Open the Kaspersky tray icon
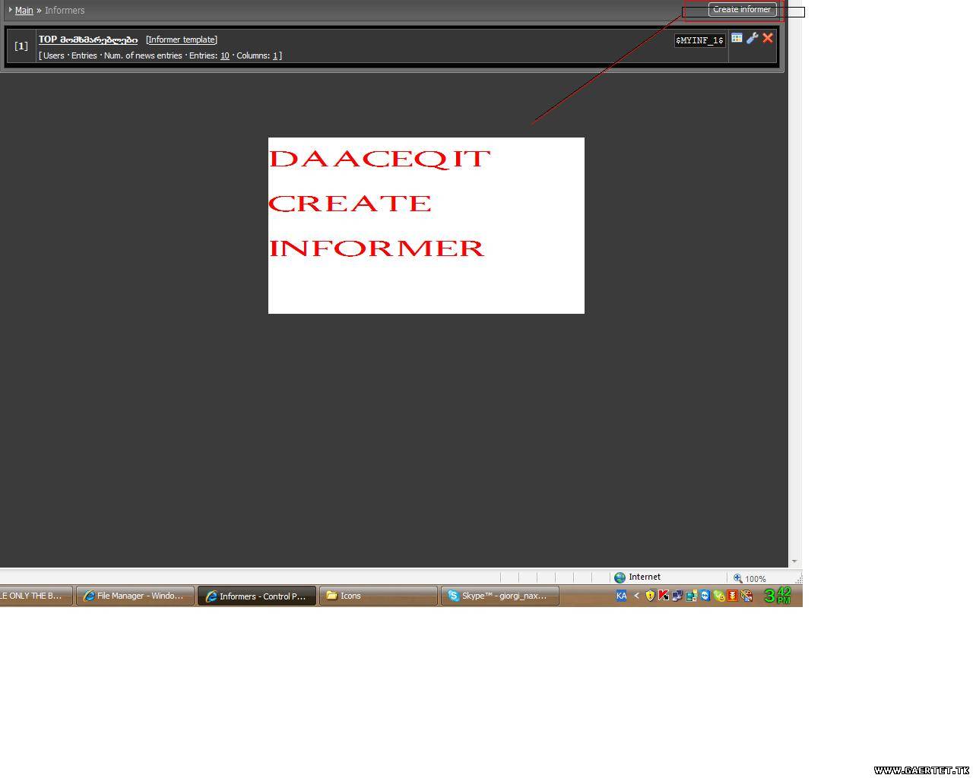The height and width of the screenshot is (778, 973). point(664,596)
